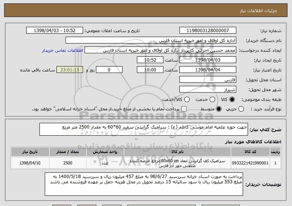Click item code 093322142199​0001 cell
Image resolution: width=292 pixels, height=206 pixels.
point(250,163)
